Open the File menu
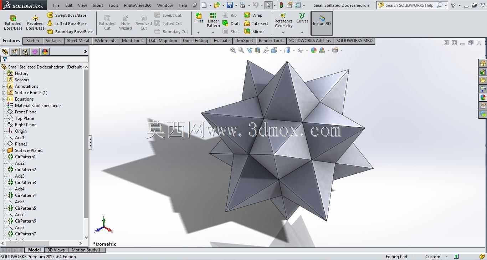The width and height of the screenshot is (487, 260). coord(56,5)
